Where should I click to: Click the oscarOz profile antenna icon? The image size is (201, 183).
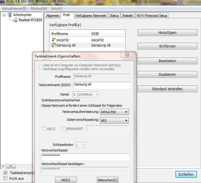click(54, 40)
